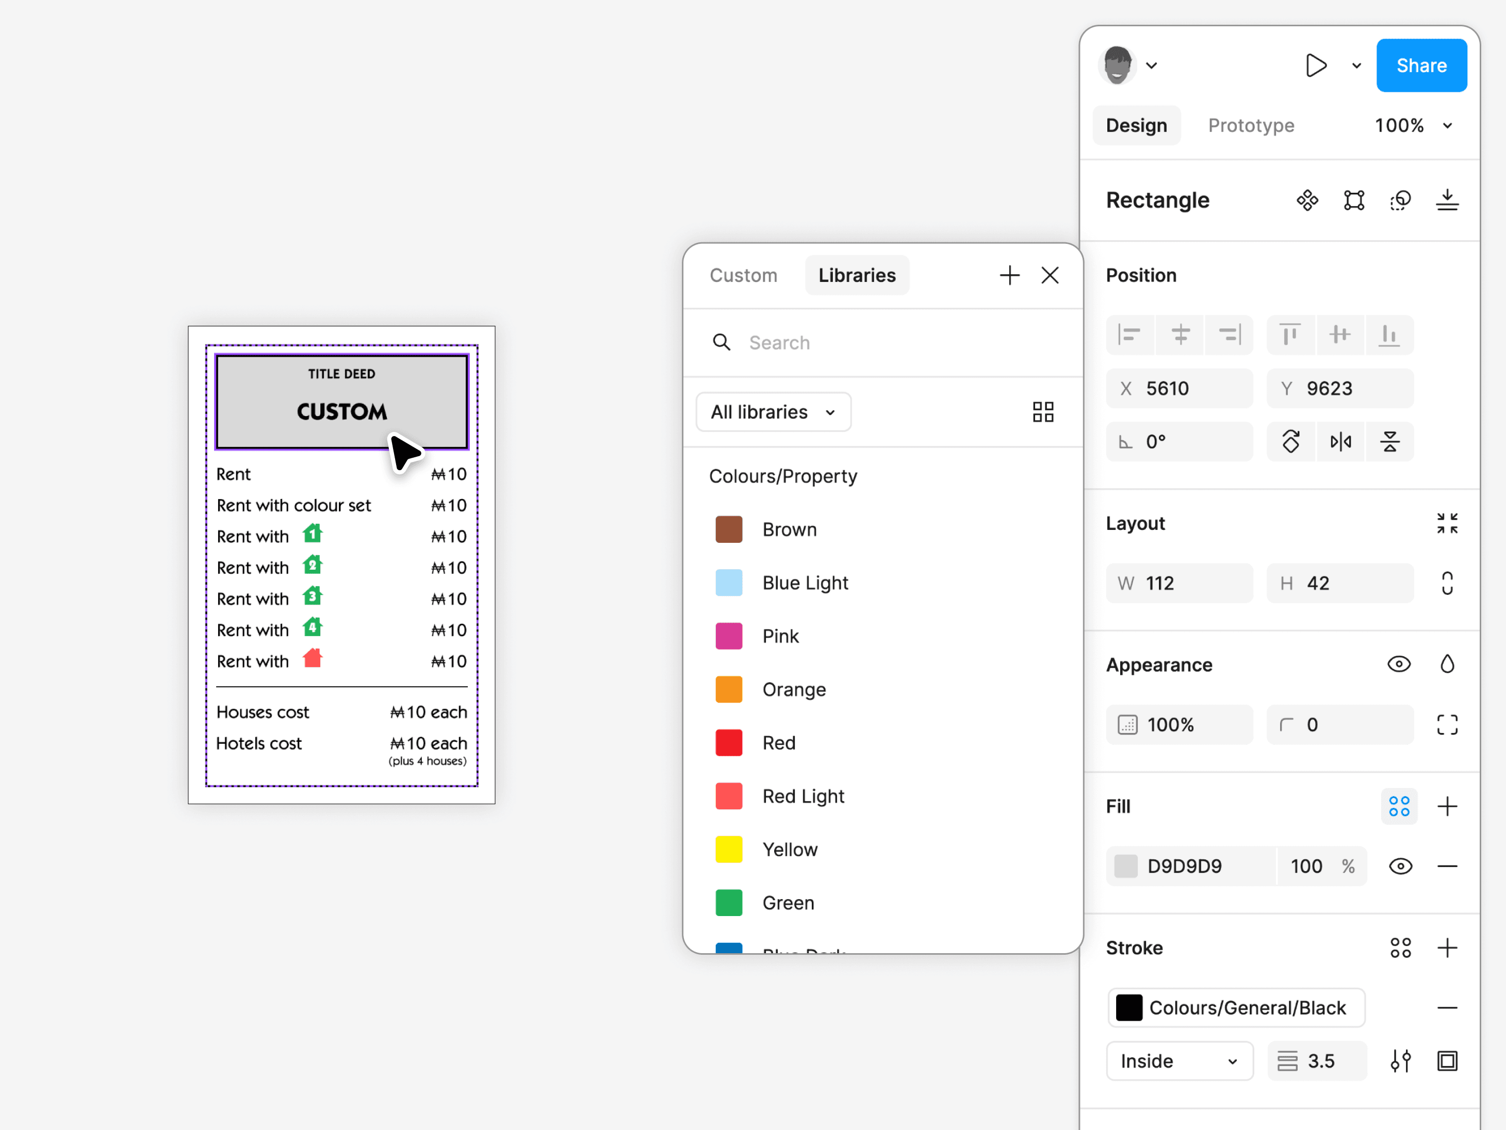Open advanced stroke settings icon
The height and width of the screenshot is (1130, 1506).
[x=1400, y=1061]
